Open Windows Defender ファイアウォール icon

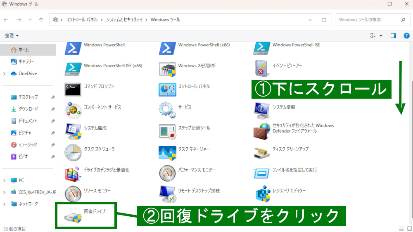click(x=261, y=131)
